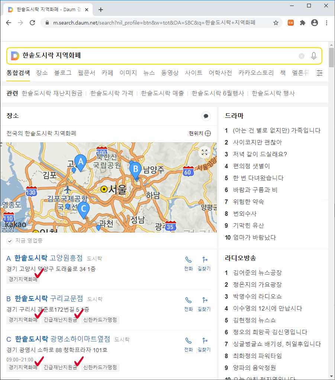Viewport: 335px width, 380px height.
Task: Go back to the previous page
Action: pos(9,23)
